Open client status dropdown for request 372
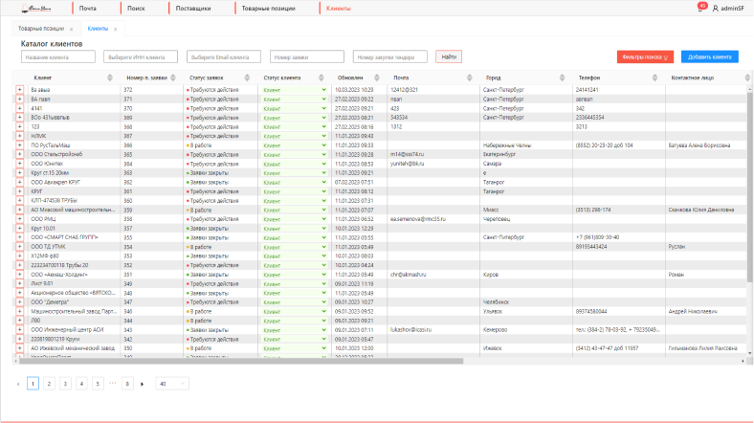Screen dimensions: 754x423 click(x=295, y=90)
